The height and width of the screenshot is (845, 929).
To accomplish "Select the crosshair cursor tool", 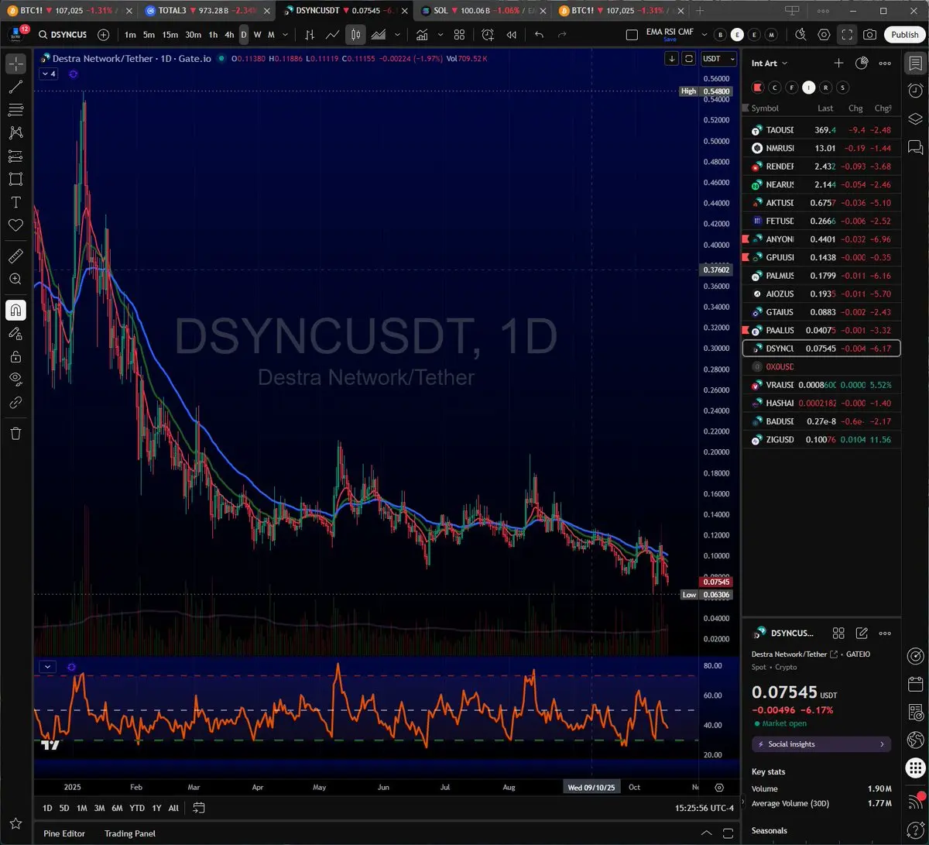I will click(x=15, y=64).
